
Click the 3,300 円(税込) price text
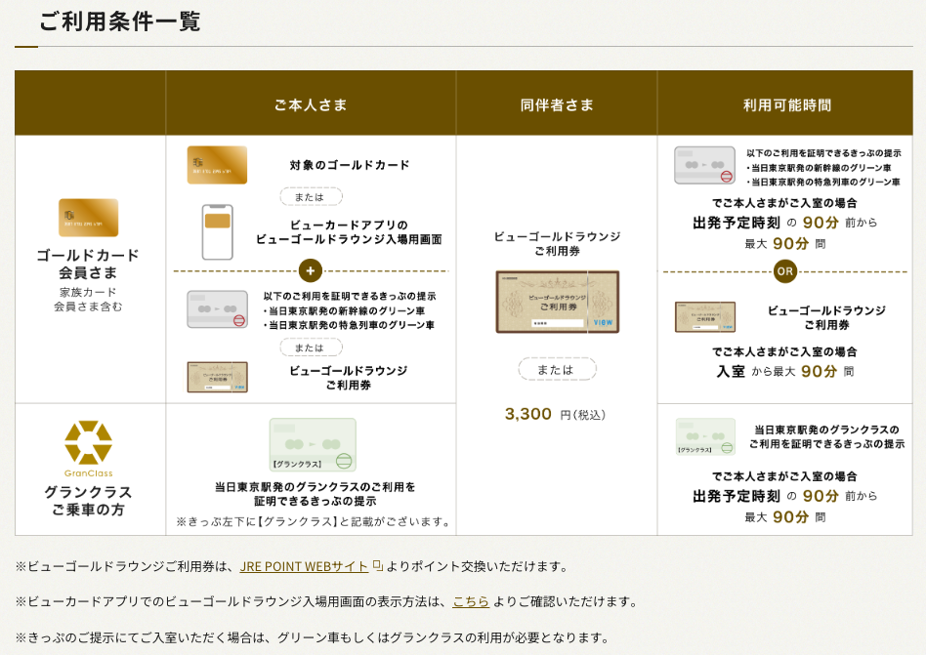pyautogui.click(x=555, y=414)
